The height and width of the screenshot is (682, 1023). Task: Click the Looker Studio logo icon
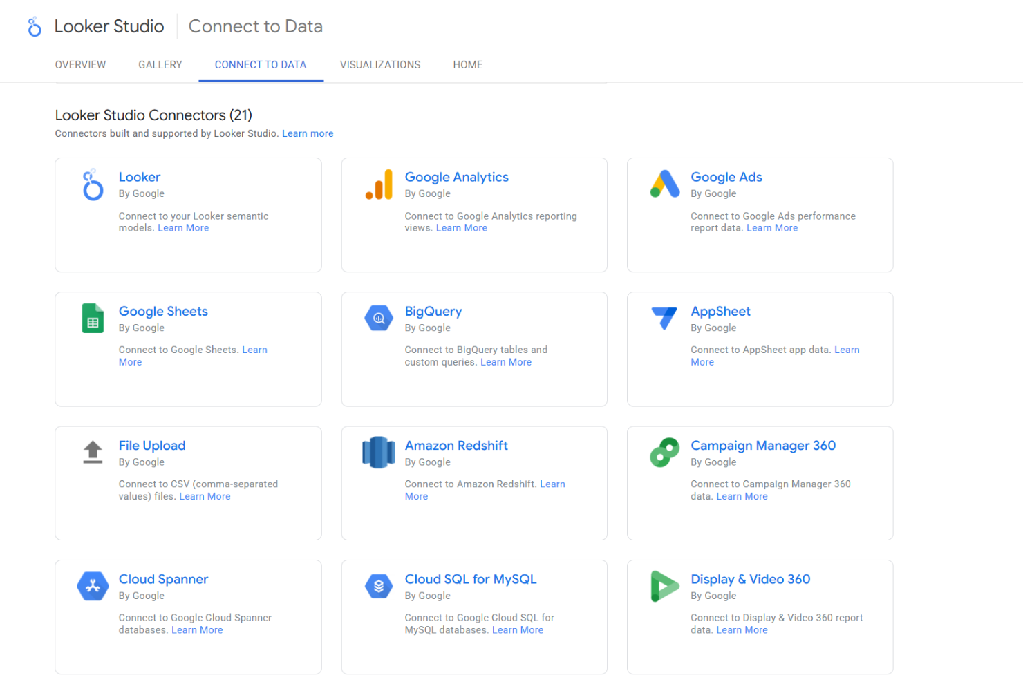35,27
